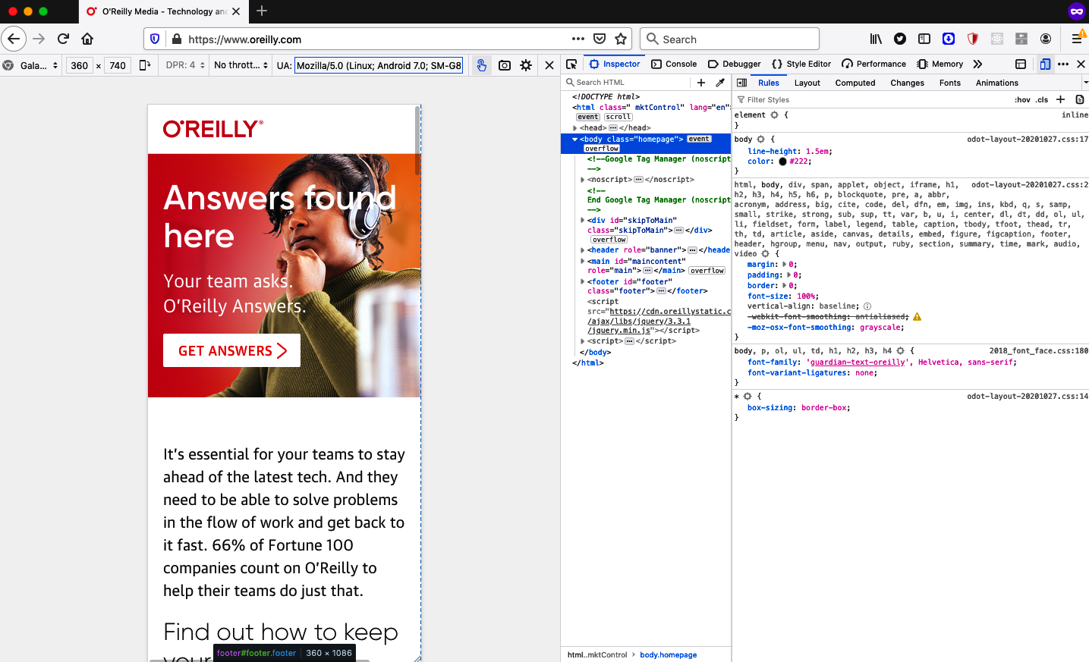1089x662 pixels.
Task: Open responsive design mode settings gear
Action: coord(526,65)
